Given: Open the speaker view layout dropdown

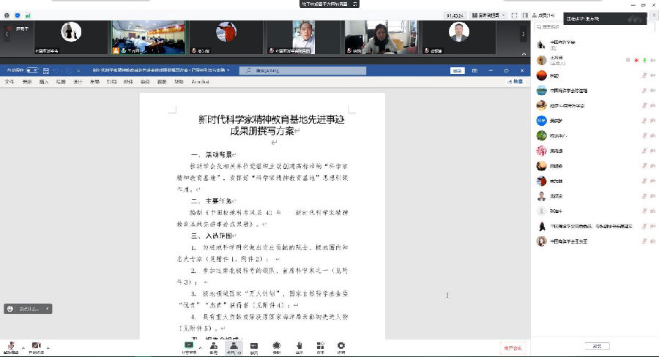Looking at the screenshot, I should tap(488, 15).
